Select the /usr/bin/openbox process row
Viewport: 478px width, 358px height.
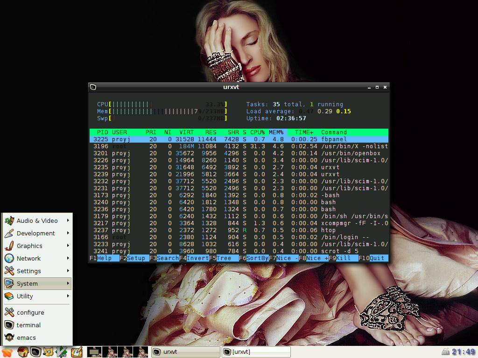tap(239, 153)
